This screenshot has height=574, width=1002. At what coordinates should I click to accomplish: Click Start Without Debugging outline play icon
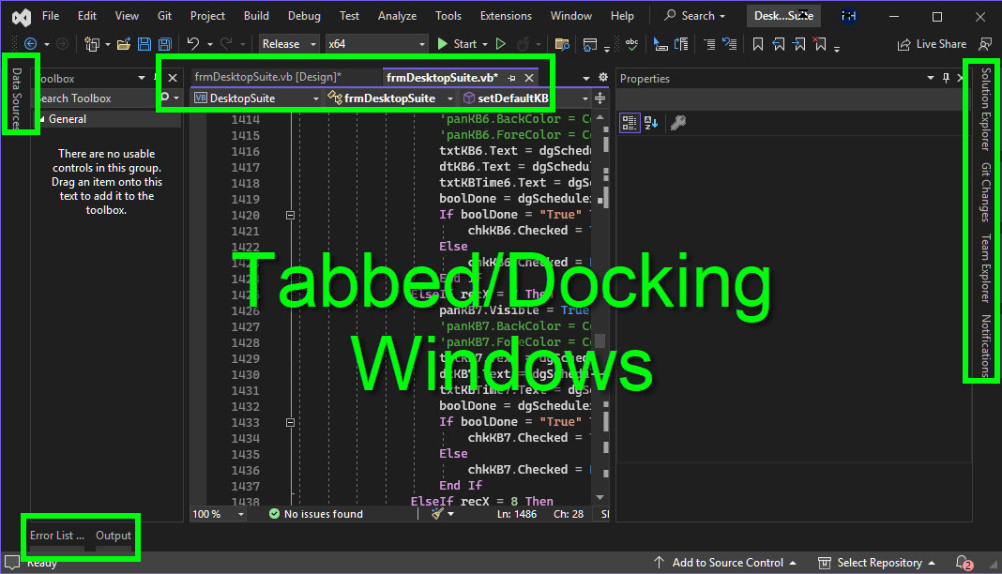(x=501, y=44)
